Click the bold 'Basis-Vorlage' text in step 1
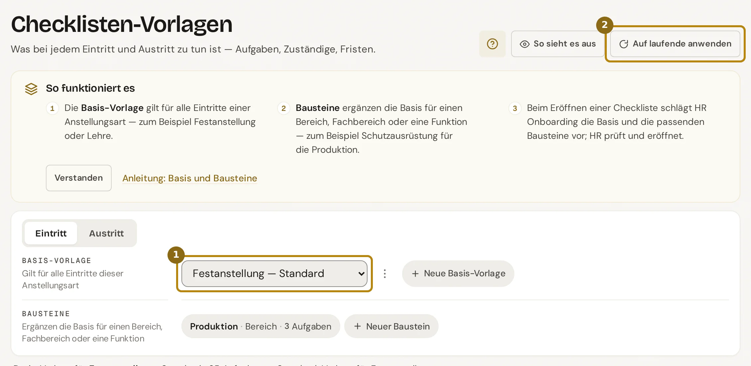The height and width of the screenshot is (366, 751). point(112,108)
